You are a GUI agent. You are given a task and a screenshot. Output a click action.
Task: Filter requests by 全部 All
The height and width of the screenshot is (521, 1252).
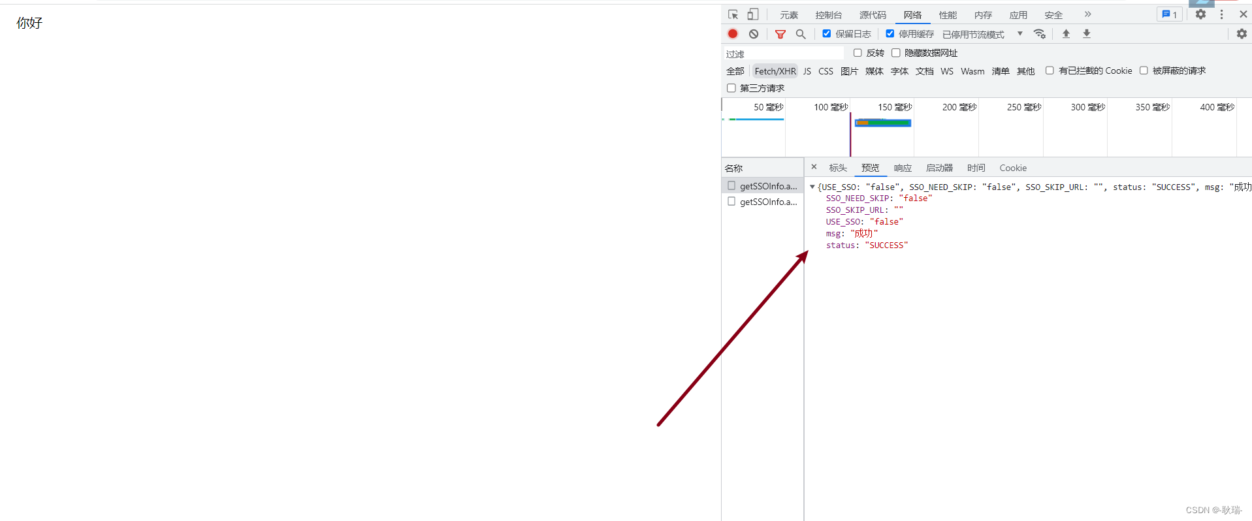[x=735, y=71]
